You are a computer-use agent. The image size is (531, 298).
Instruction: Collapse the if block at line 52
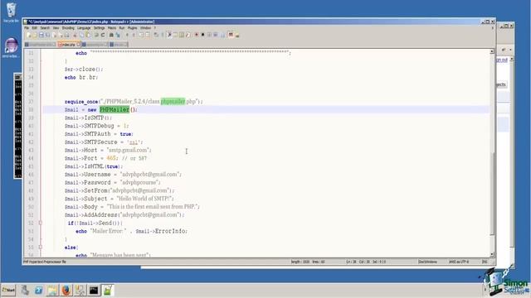pos(41,223)
